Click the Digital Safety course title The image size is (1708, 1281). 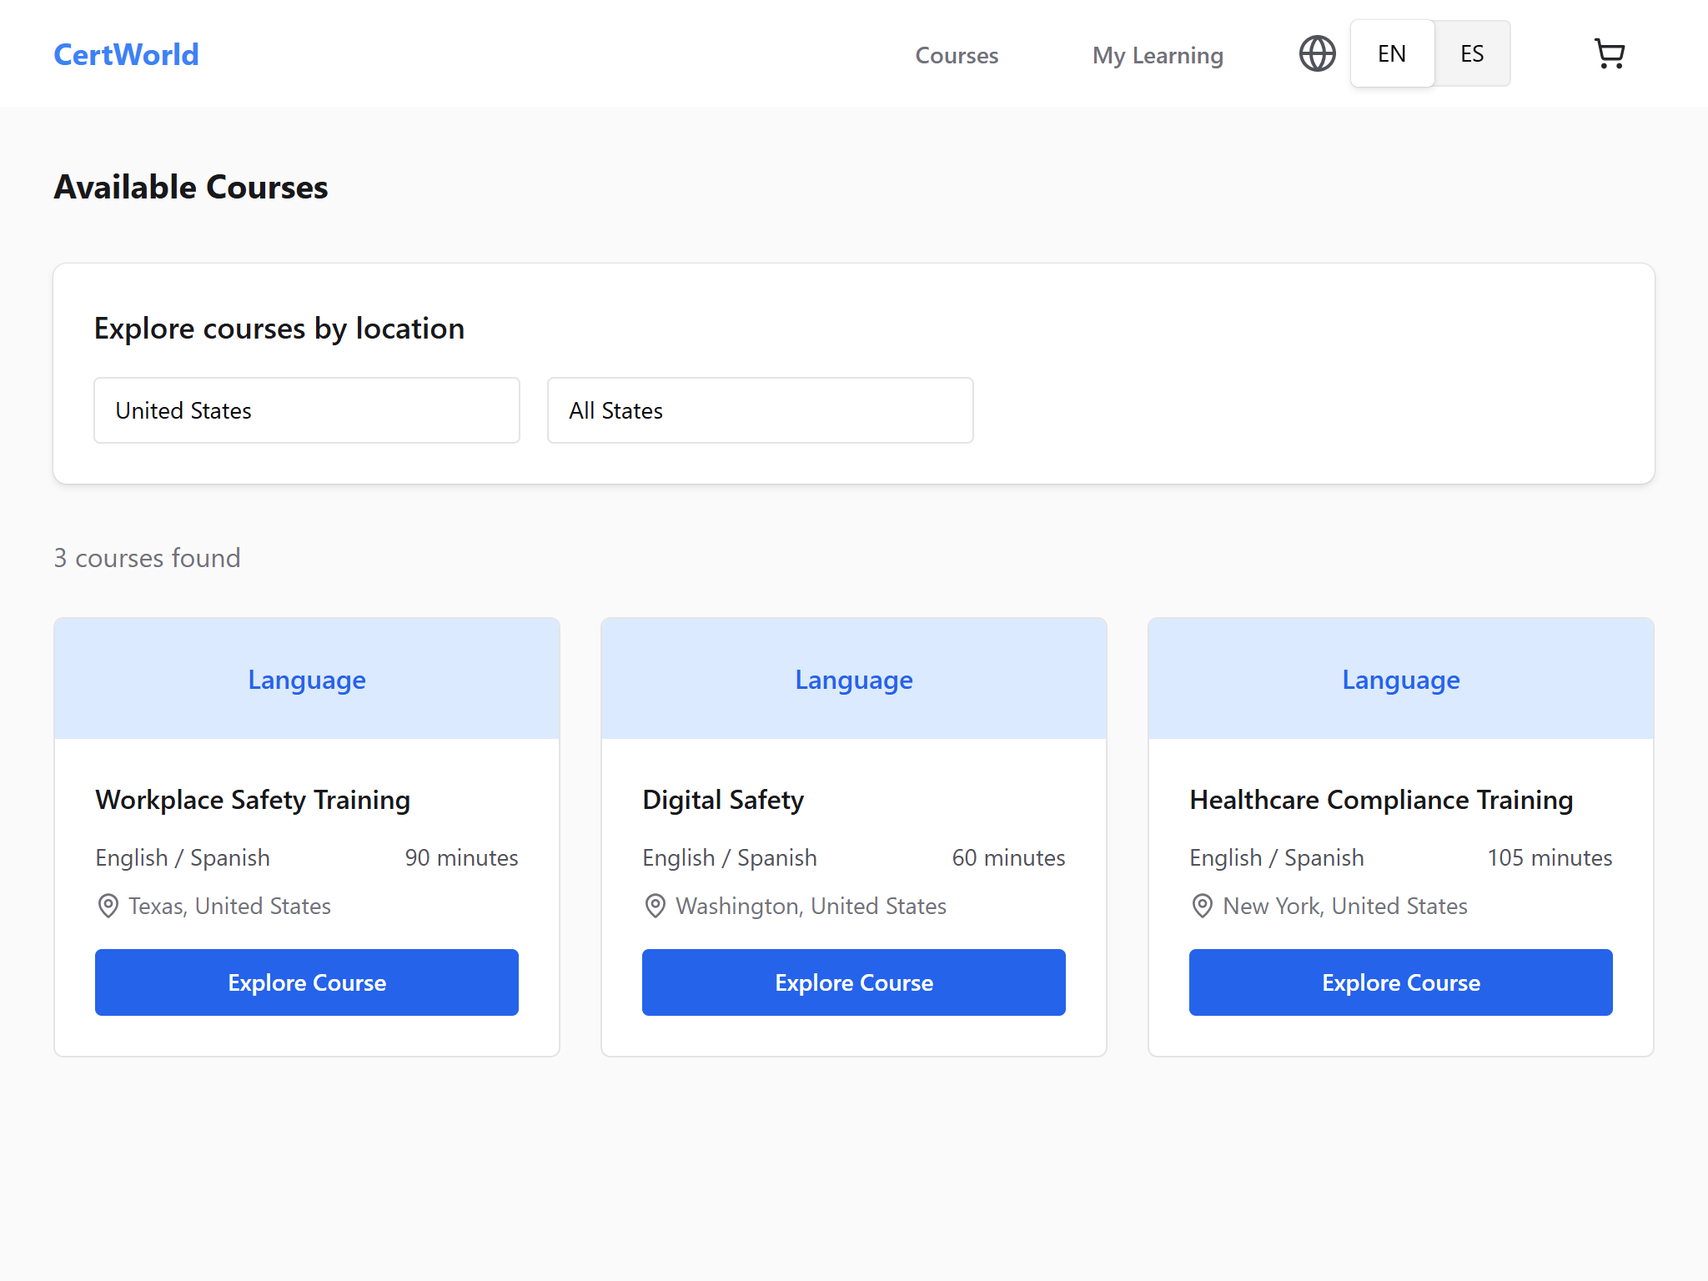point(723,800)
